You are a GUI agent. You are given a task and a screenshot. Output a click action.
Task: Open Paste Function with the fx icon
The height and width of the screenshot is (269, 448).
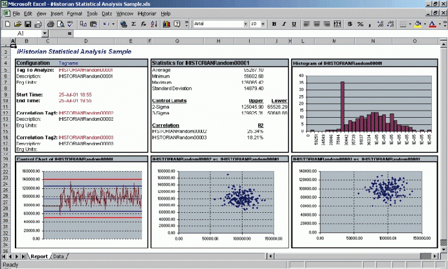143,24
